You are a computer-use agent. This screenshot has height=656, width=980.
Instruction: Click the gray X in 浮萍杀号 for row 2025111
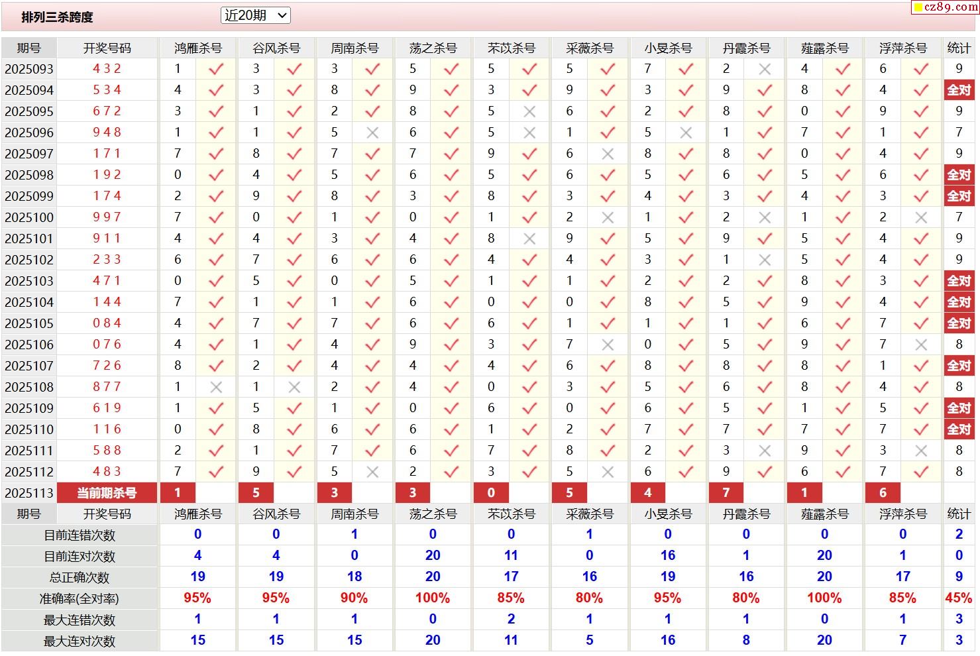(x=921, y=451)
